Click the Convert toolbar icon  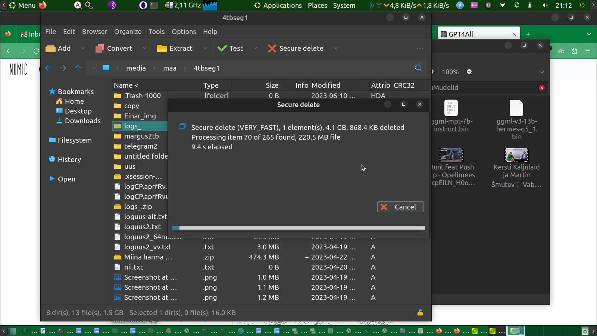click(100, 49)
